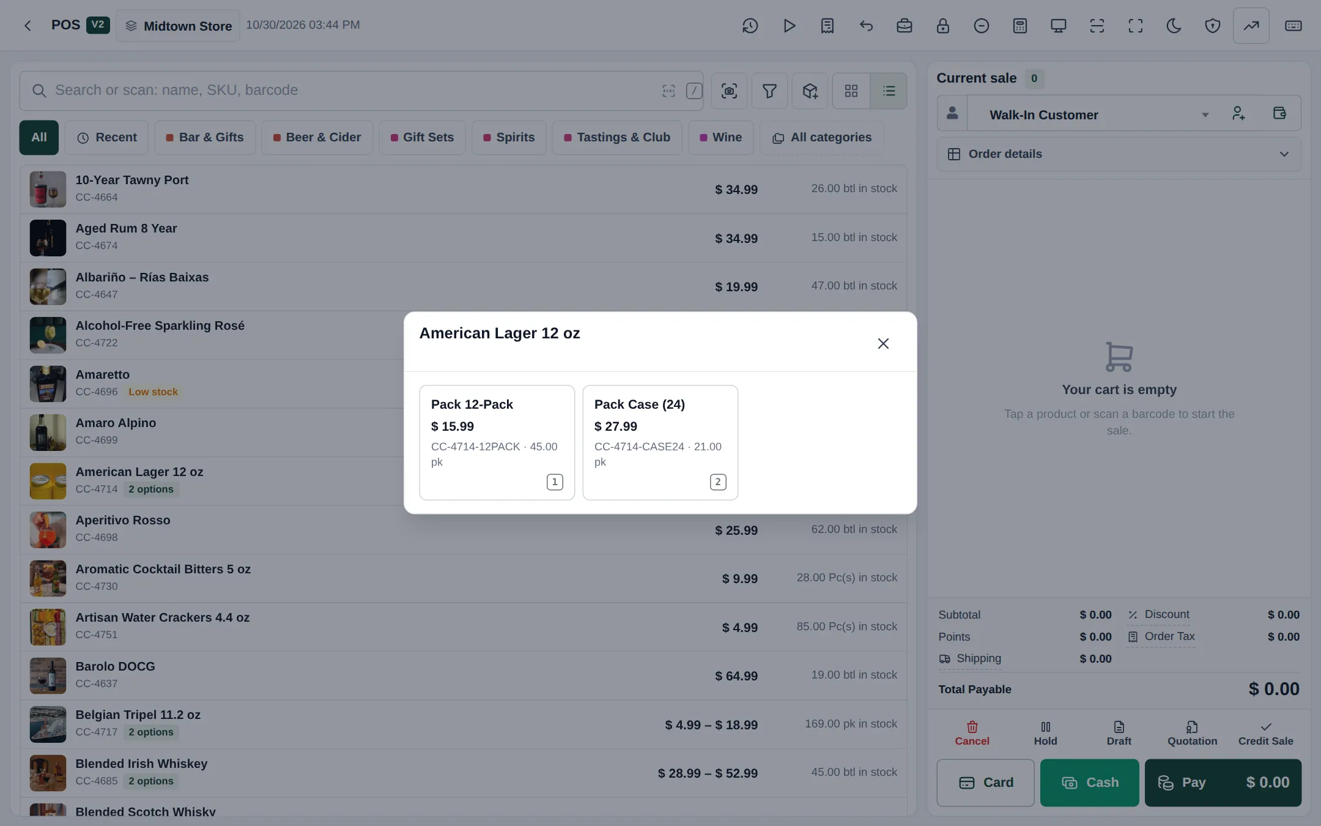Click the wallet icon beside customer selector
Screen dimensions: 1321x826
tap(1279, 113)
